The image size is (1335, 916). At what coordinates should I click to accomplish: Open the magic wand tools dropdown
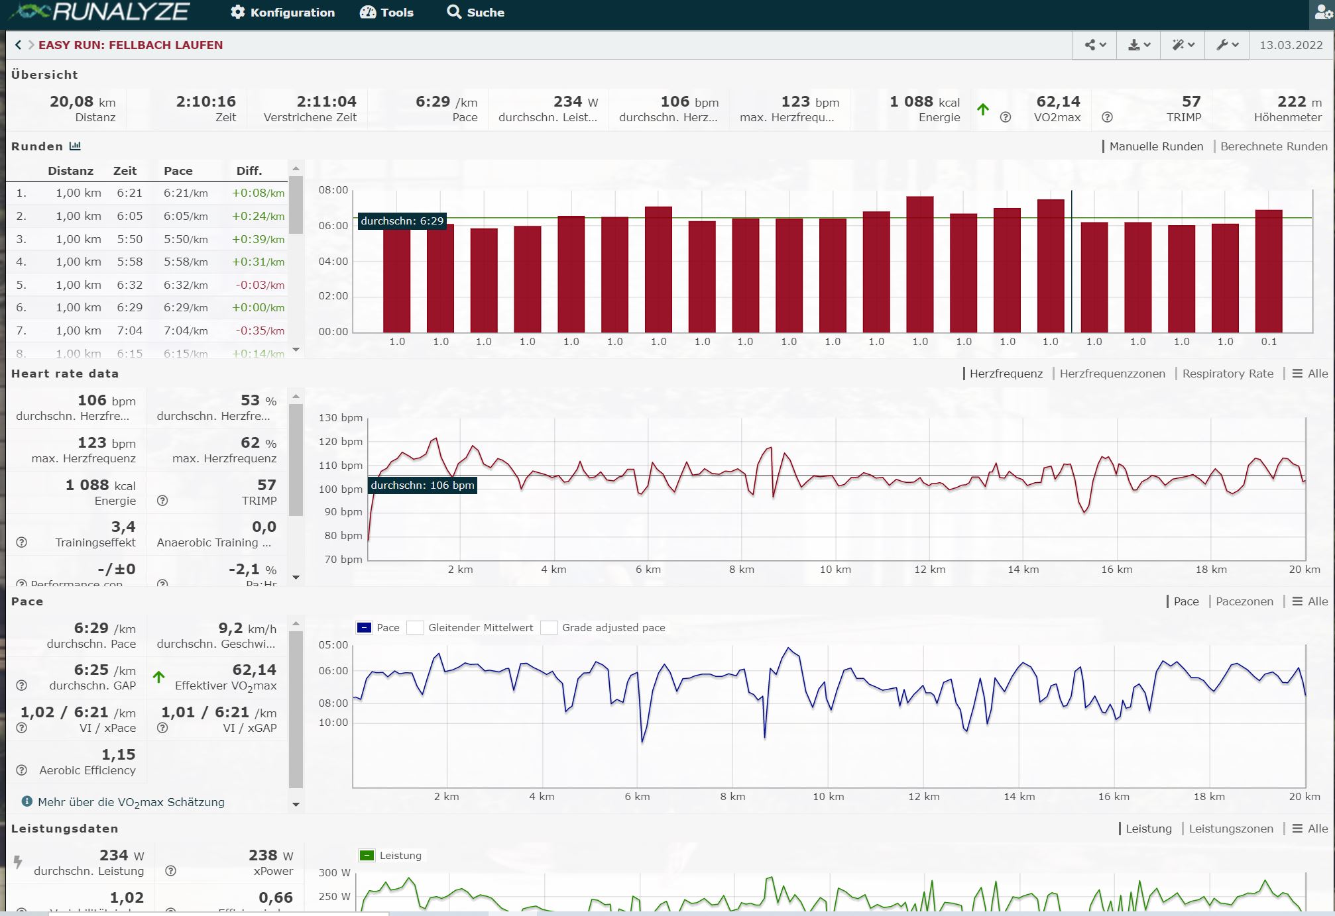(x=1183, y=45)
